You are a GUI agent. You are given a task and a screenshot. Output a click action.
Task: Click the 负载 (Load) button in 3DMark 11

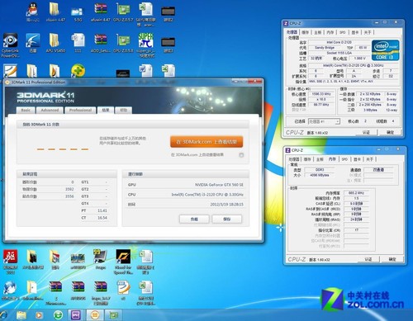tap(194, 220)
